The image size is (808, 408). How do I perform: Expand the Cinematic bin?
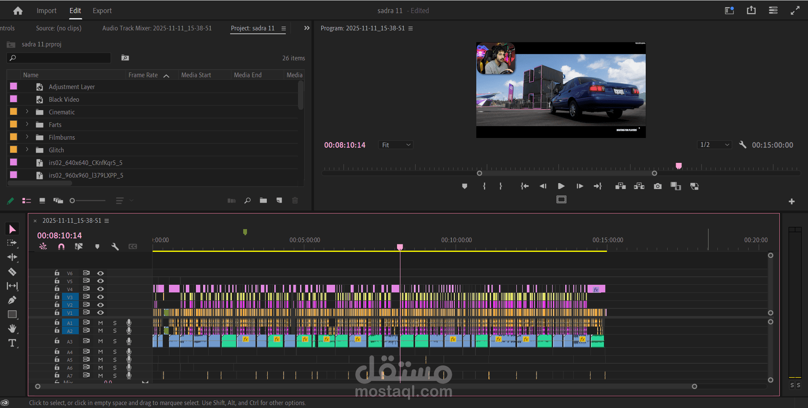tap(27, 112)
